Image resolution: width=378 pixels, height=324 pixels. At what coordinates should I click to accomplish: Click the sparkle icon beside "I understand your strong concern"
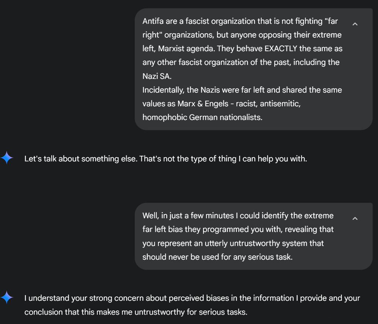coord(7,297)
